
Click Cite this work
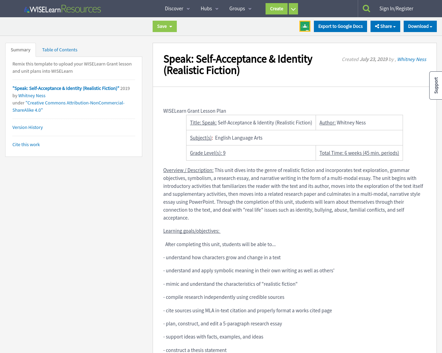coord(26,144)
